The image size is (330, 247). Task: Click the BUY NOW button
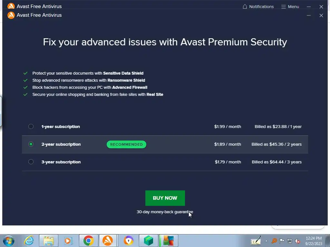pyautogui.click(x=165, y=198)
